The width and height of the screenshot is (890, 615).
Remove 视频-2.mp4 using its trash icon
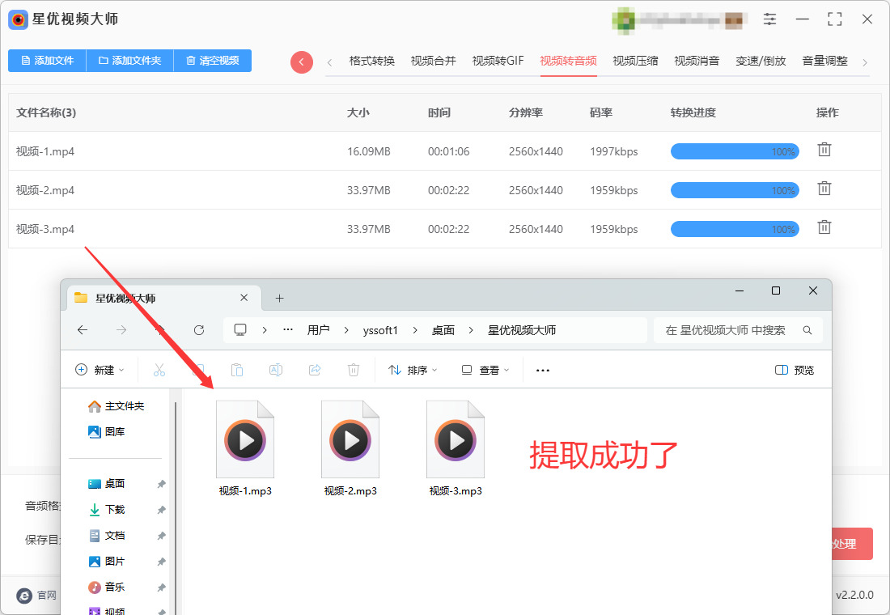point(824,189)
